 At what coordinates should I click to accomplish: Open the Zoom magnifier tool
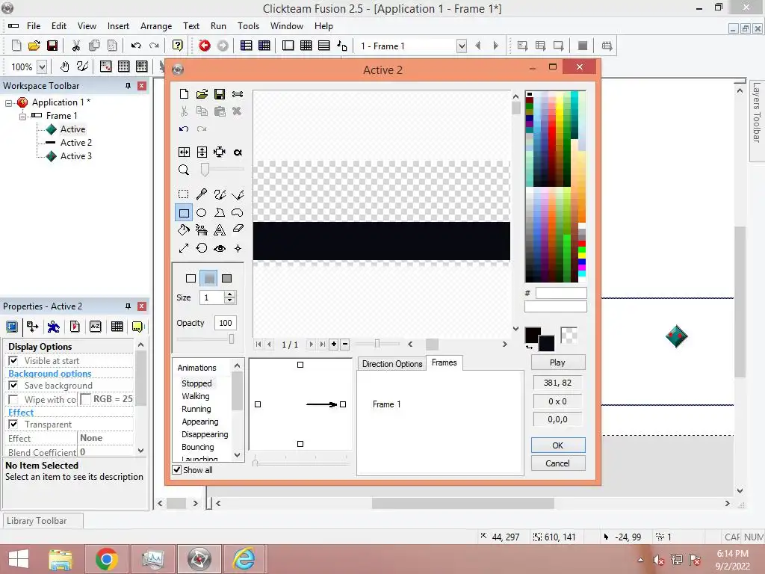pyautogui.click(x=184, y=170)
